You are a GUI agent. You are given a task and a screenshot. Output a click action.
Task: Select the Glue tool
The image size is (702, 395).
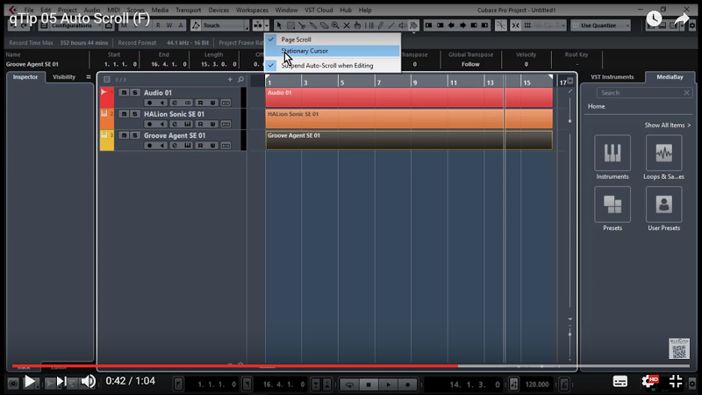[313, 25]
